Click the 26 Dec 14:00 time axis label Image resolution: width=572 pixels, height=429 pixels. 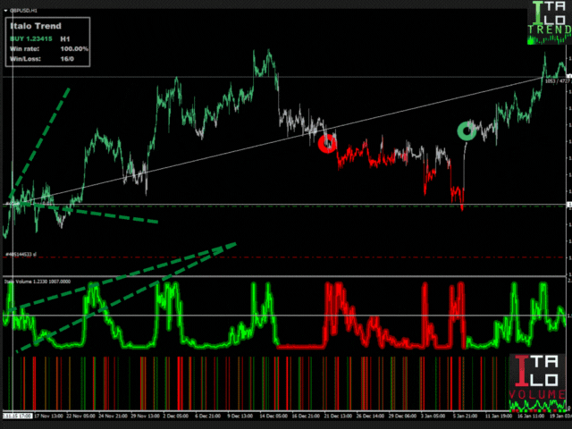(x=370, y=416)
